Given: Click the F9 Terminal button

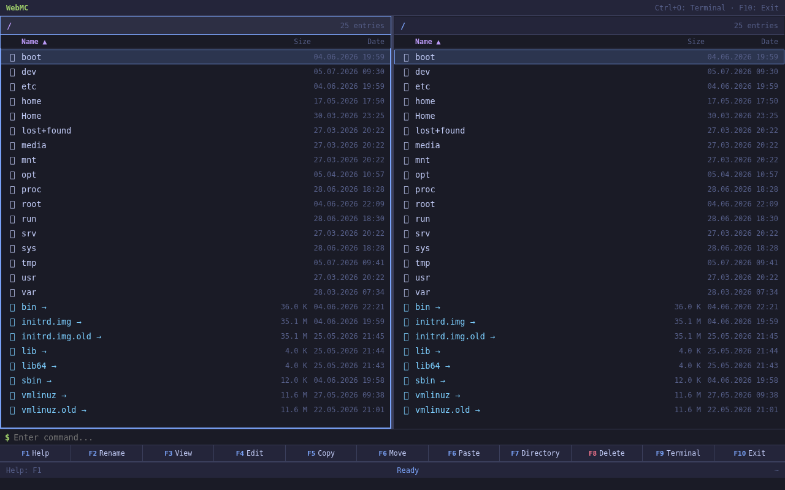Looking at the screenshot, I should pos(678,453).
